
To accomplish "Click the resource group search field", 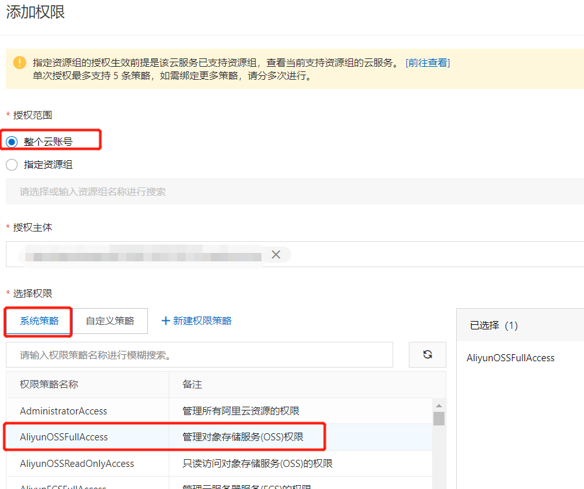I will point(295,191).
